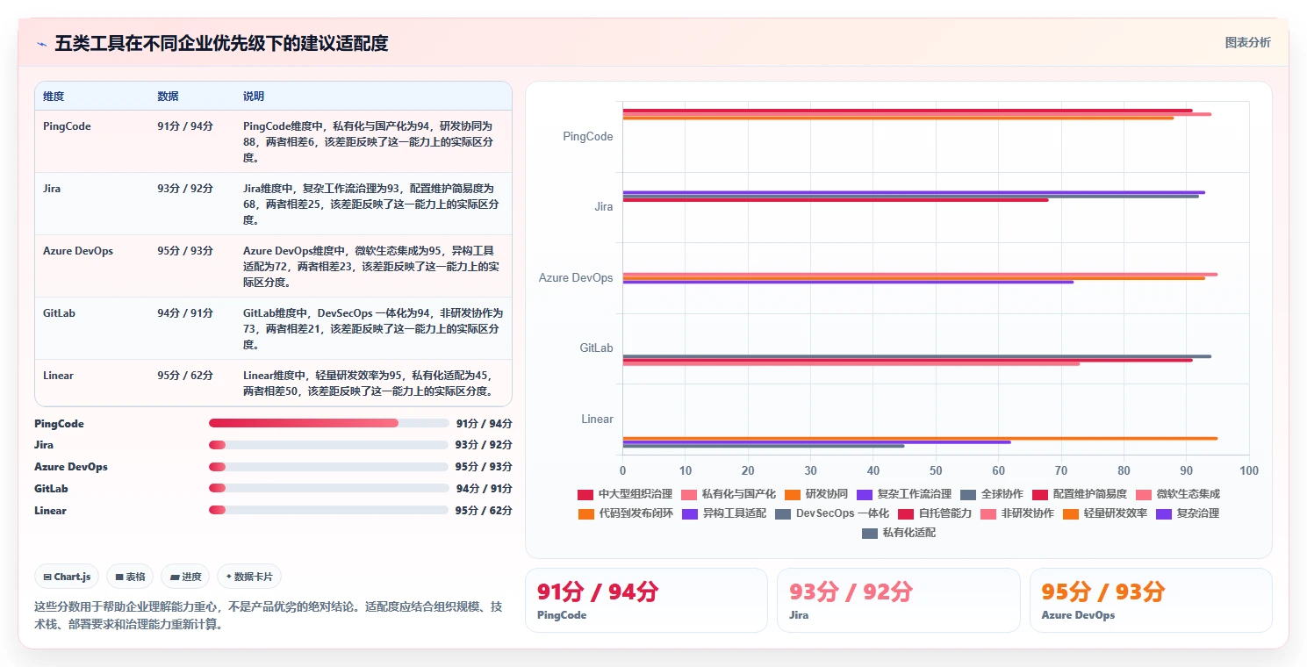The height and width of the screenshot is (667, 1307).
Task: Select the 表格 tag chip
Action: point(130,577)
